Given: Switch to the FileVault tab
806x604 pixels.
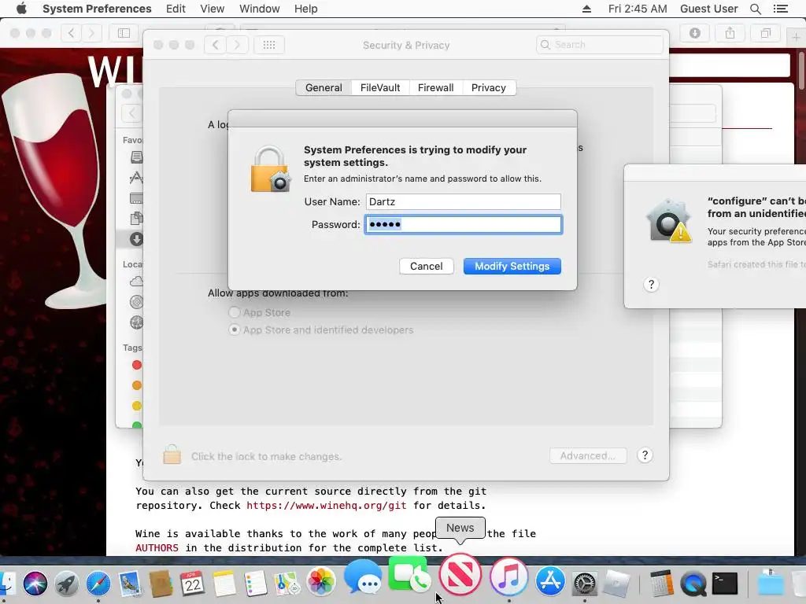Looking at the screenshot, I should pyautogui.click(x=380, y=88).
